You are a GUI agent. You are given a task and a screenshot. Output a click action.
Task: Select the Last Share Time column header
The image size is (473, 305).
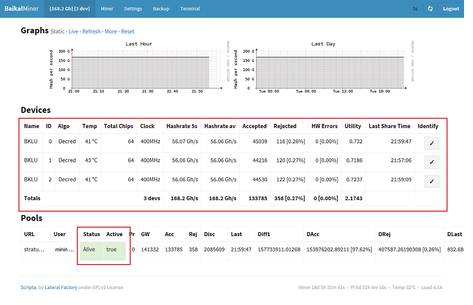click(x=390, y=126)
